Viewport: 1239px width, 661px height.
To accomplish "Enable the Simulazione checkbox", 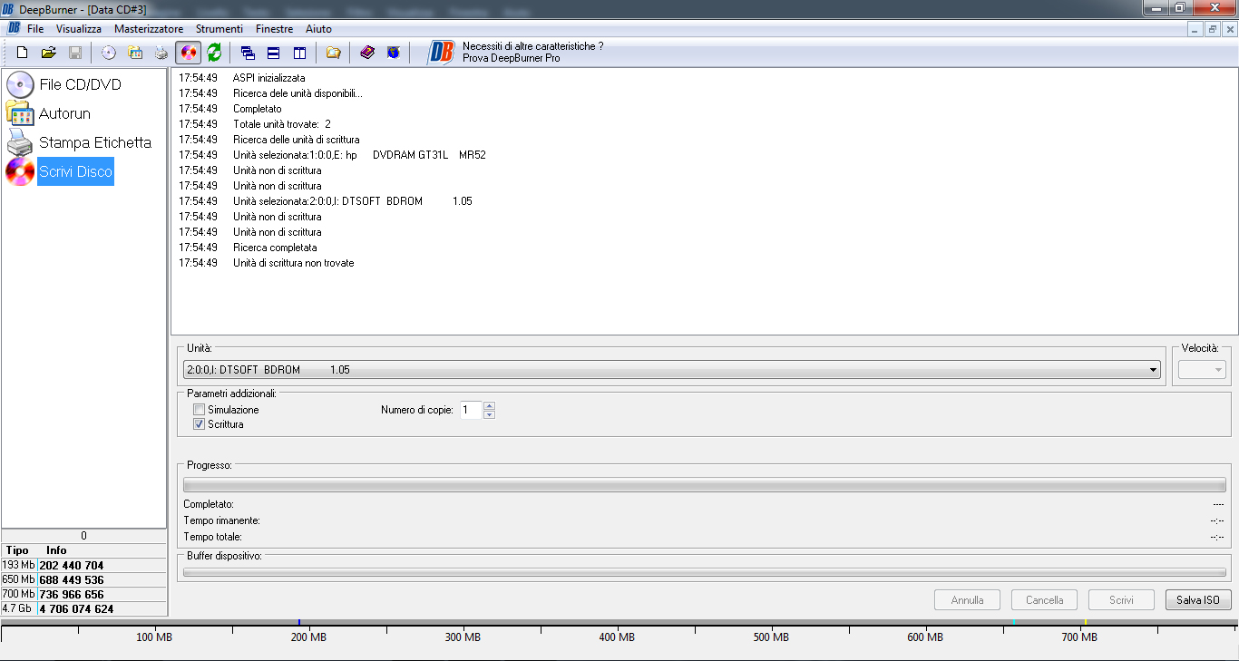I will pyautogui.click(x=200, y=410).
